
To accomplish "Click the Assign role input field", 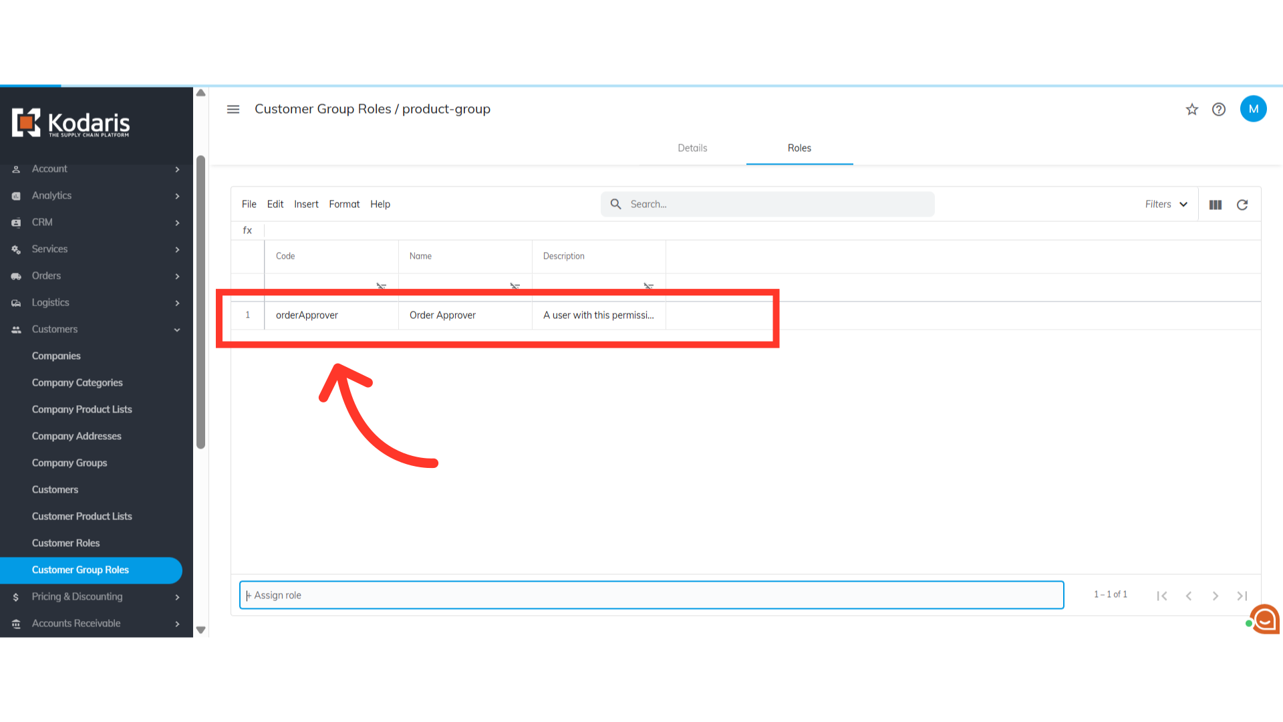I will [x=652, y=595].
